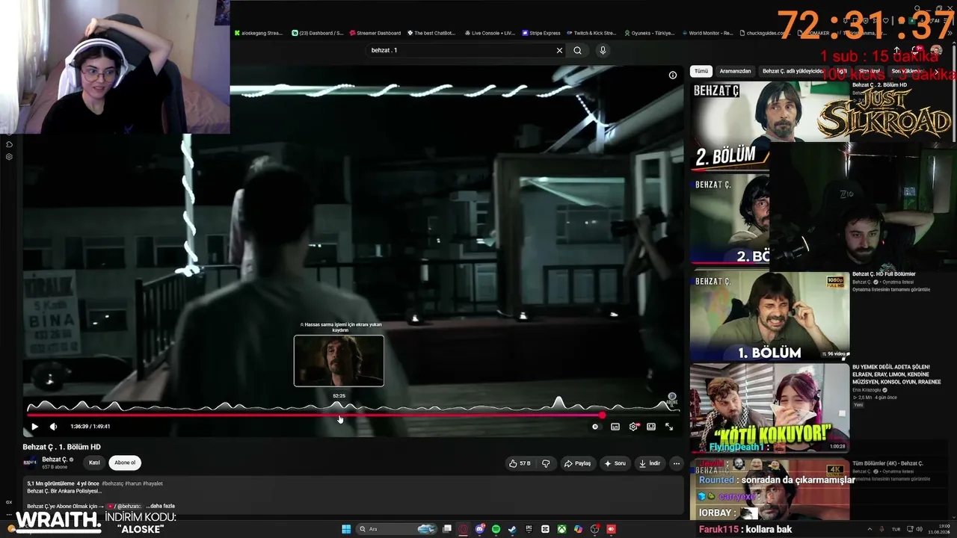Open the Behzat Ç. channel name link

tap(55, 460)
